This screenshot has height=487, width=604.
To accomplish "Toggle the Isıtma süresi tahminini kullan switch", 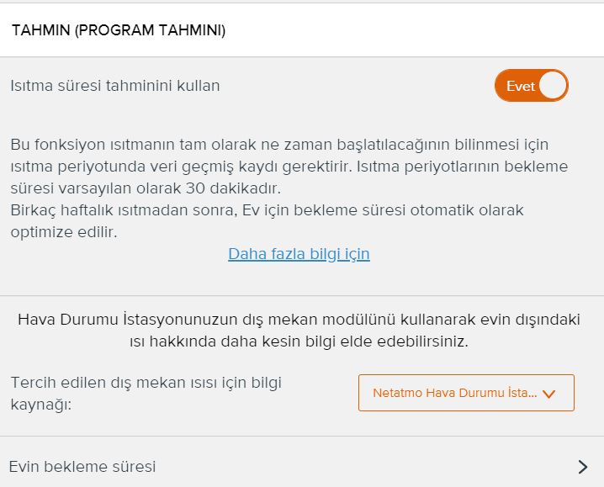I will (x=531, y=86).
